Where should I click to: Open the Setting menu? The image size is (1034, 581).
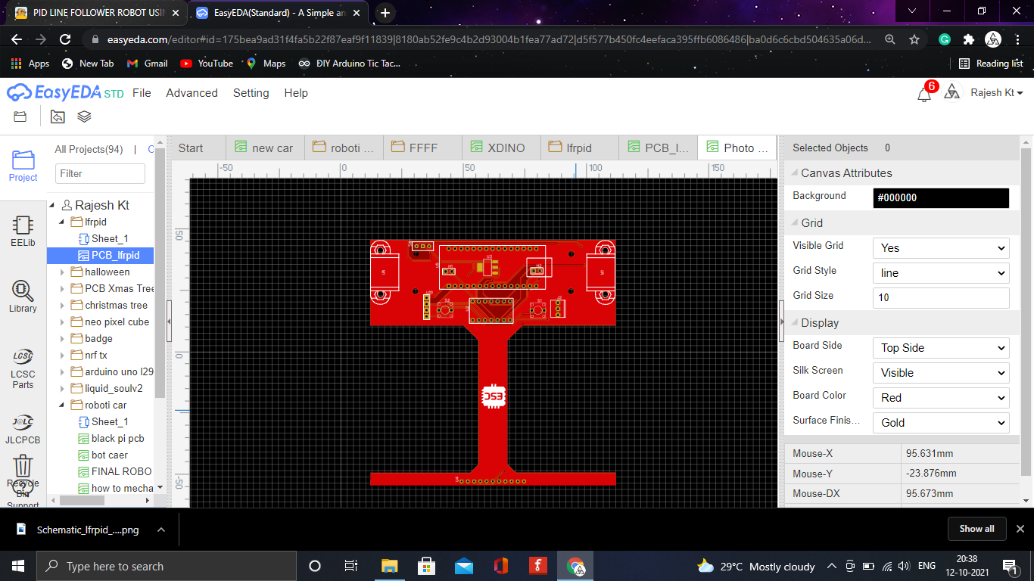(251, 92)
